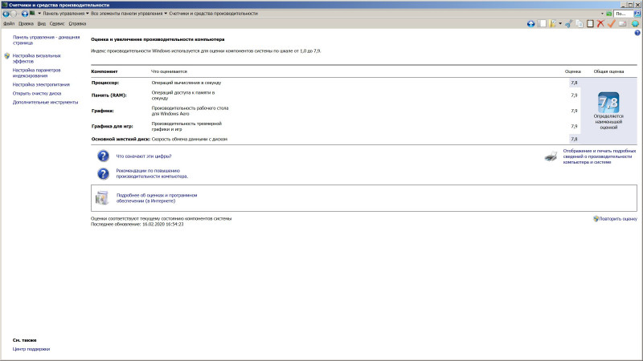Open the Сервис menu

pos(57,24)
